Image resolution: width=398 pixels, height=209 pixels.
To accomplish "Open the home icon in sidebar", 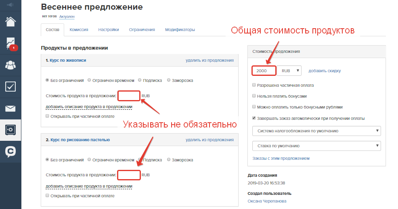I will click(x=10, y=21).
